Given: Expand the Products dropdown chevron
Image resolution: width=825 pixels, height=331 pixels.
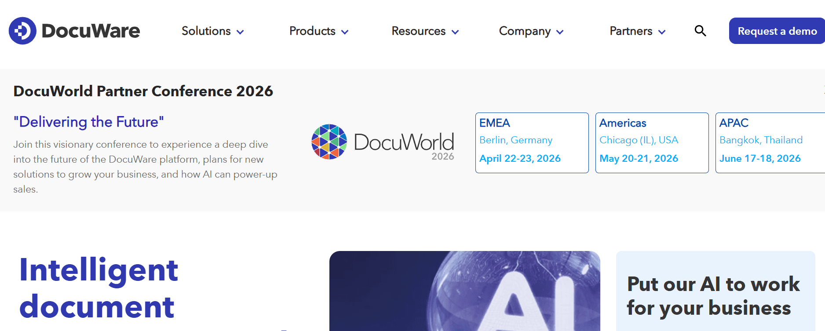Looking at the screenshot, I should pyautogui.click(x=345, y=32).
